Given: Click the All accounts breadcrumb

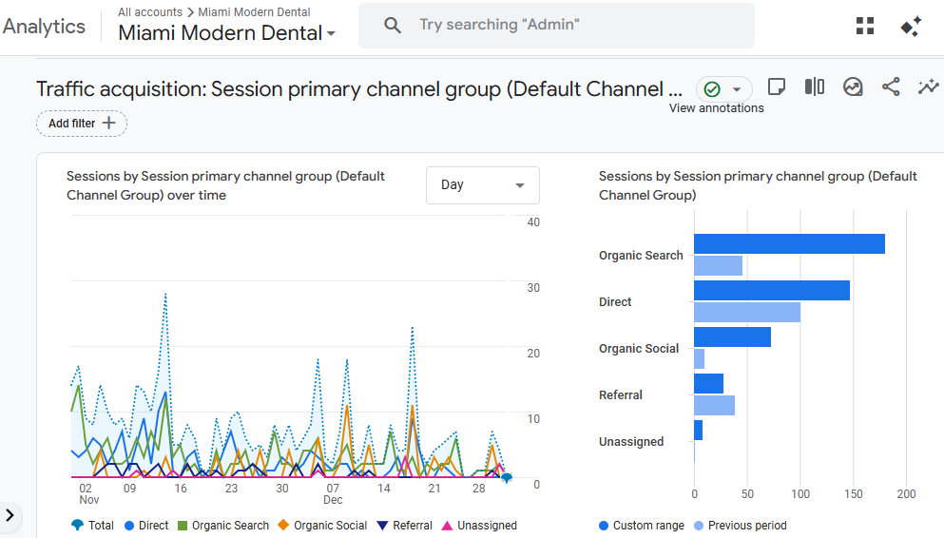Looking at the screenshot, I should pos(151,12).
